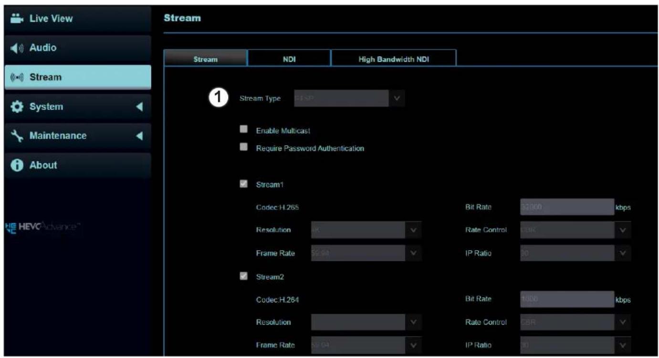The height and width of the screenshot is (358, 659).
Task: Toggle Require Password Authentication checkbox
Action: tap(244, 148)
